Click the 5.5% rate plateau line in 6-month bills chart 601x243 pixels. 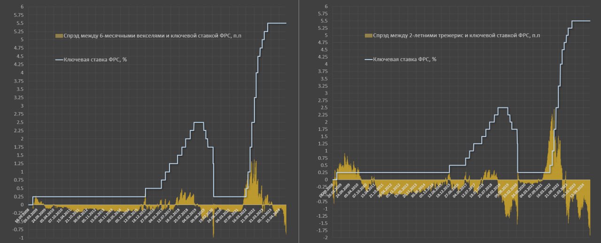[x=277, y=23]
